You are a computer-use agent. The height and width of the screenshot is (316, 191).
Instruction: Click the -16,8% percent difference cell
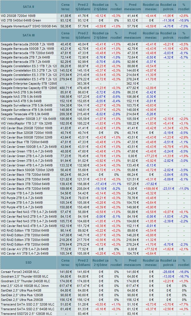pyautogui.click(x=184, y=272)
